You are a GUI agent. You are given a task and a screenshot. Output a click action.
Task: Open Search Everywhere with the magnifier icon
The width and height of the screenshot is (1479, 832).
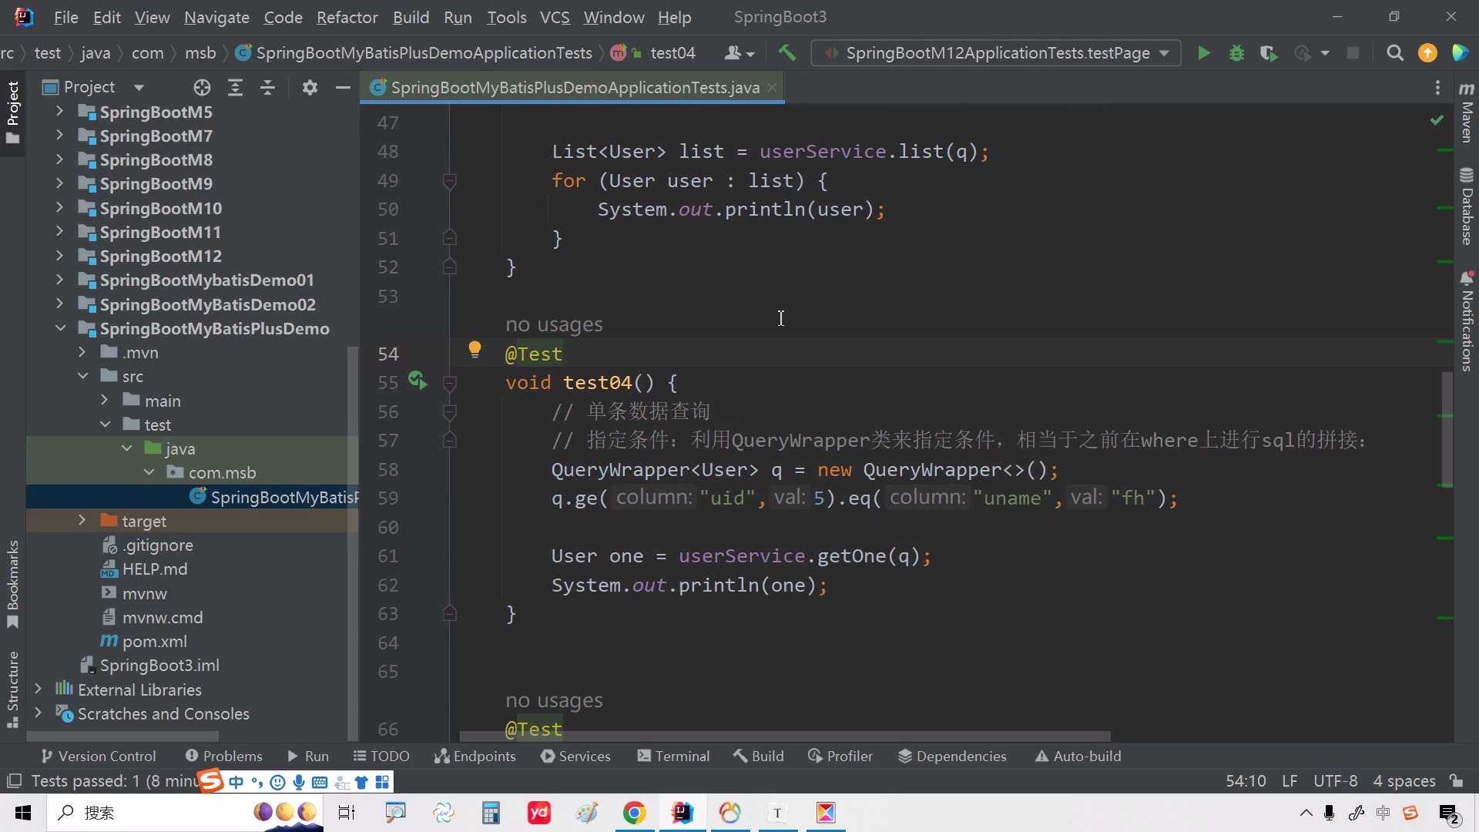1395,53
